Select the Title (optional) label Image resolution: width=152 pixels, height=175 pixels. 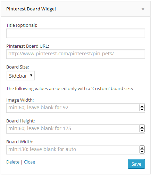[22, 25]
